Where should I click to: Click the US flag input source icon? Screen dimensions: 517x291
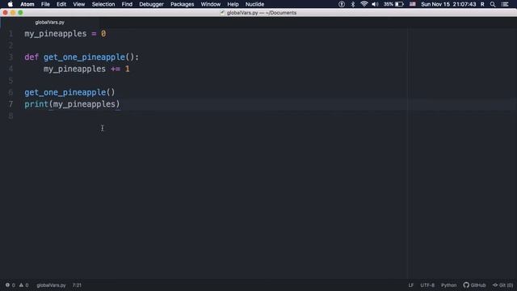pyautogui.click(x=413, y=4)
